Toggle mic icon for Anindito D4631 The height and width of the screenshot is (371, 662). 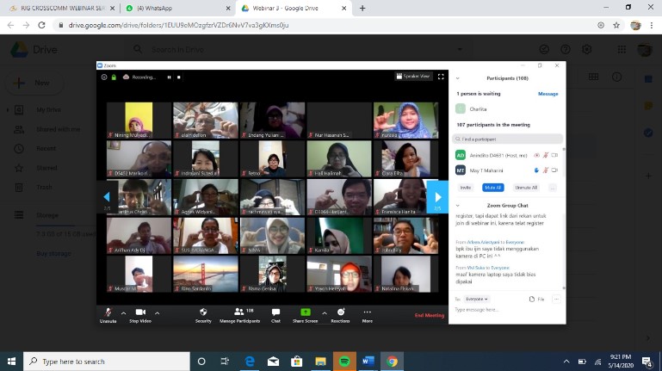tap(546, 155)
